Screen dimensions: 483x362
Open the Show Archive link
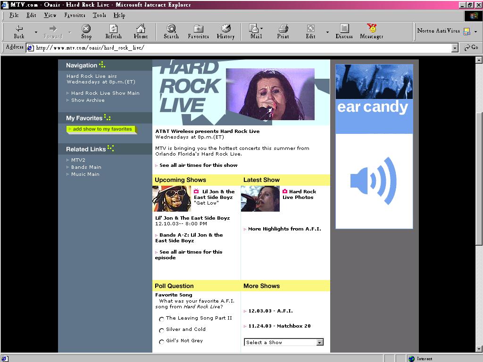[x=88, y=100]
